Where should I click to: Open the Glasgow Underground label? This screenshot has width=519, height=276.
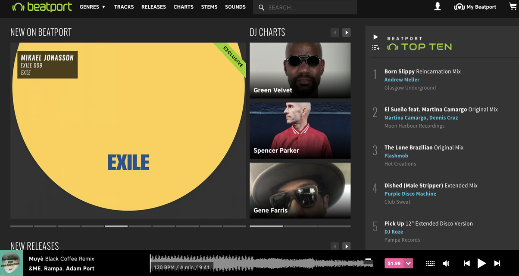coord(410,88)
